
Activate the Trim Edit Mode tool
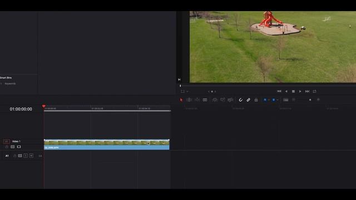(x=189, y=100)
